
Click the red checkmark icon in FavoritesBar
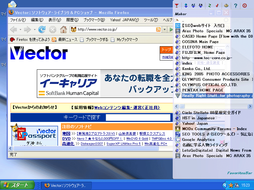coord(217,6)
